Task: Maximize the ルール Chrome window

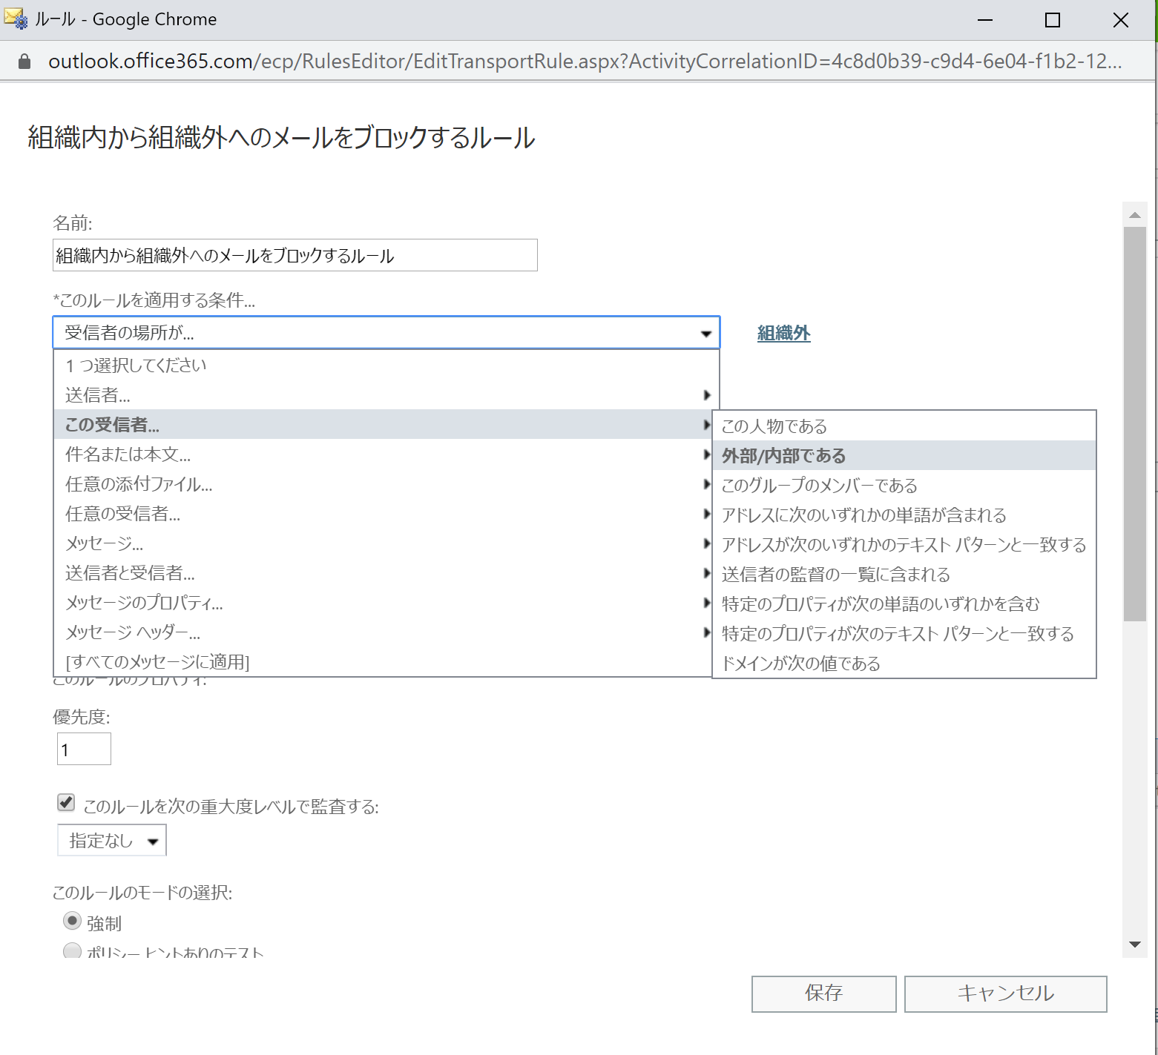Action: (1052, 20)
